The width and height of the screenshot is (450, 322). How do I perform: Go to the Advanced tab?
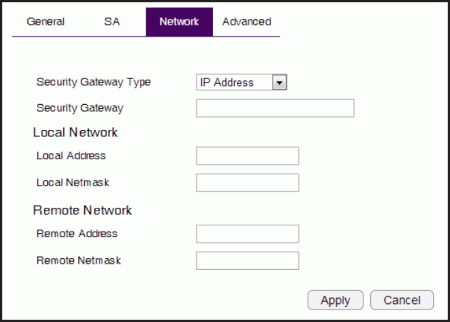246,22
